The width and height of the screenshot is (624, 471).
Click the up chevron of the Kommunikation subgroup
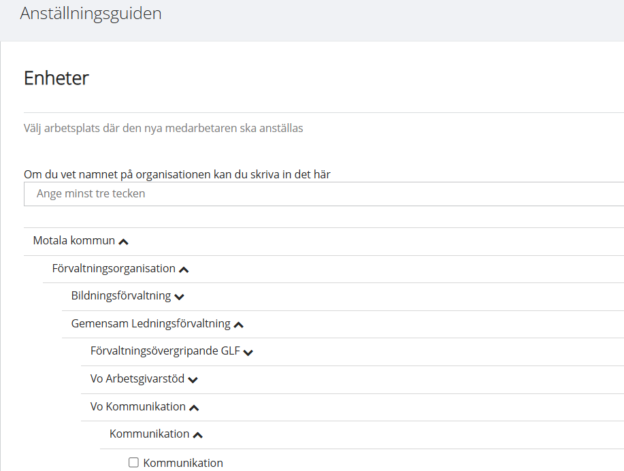(x=198, y=435)
